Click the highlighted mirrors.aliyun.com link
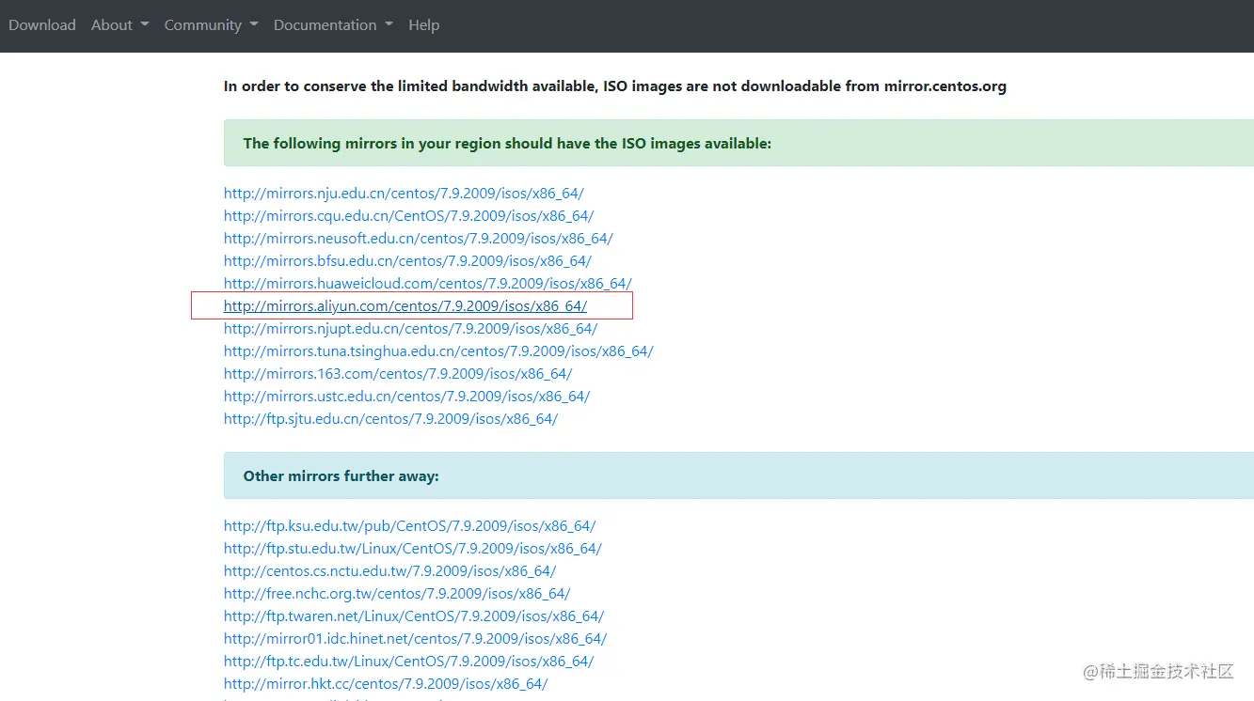Screen dimensions: 1254x701 pyautogui.click(x=405, y=306)
